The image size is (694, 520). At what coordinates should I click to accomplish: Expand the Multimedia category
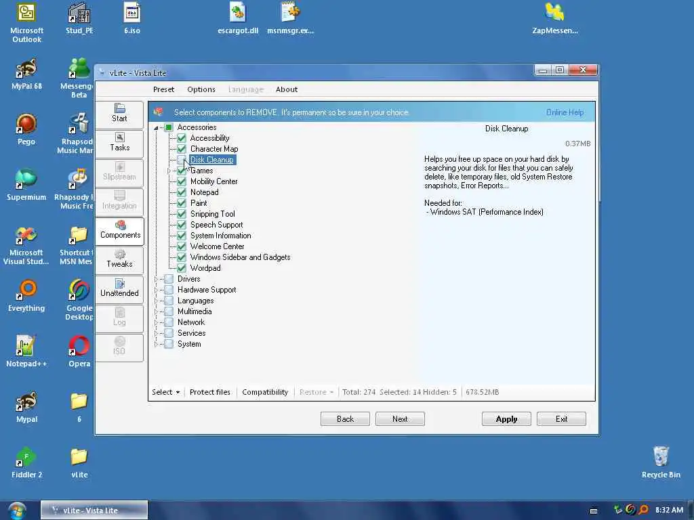coord(156,311)
